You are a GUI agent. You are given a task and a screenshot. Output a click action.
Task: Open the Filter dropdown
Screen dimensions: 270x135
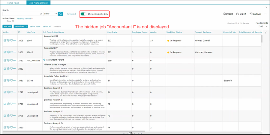(50, 14)
